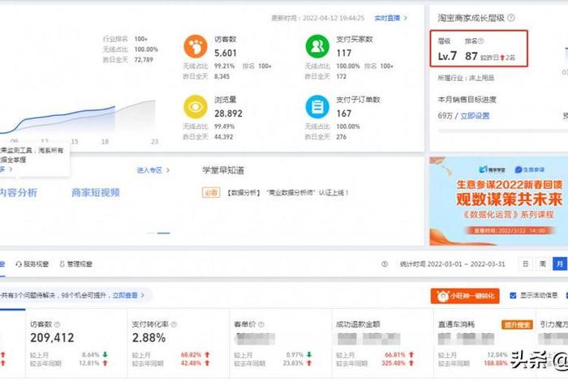The width and height of the screenshot is (568, 381).
Task: Select the 成功退款金额 metric card
Action: click(x=383, y=343)
